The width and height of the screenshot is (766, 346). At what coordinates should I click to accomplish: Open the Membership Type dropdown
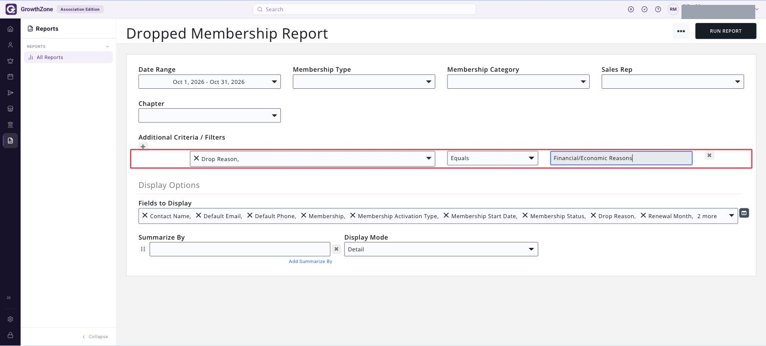(x=364, y=81)
